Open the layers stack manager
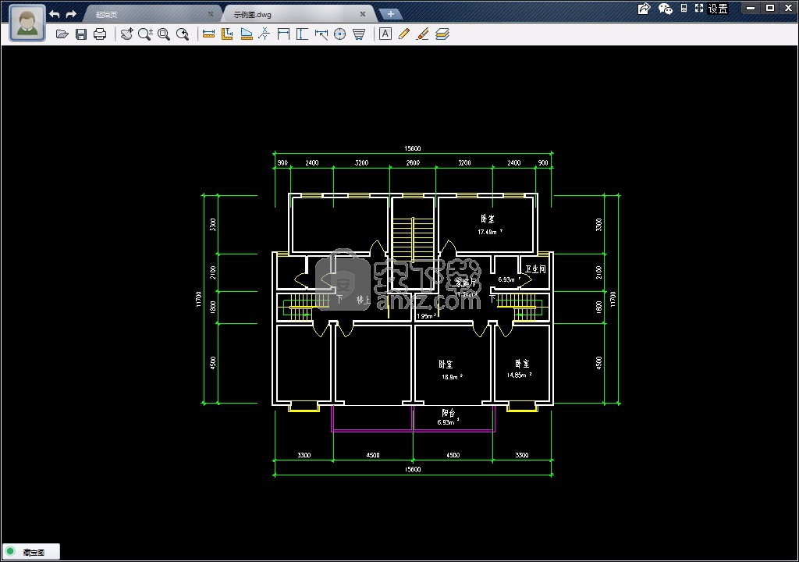The width and height of the screenshot is (799, 562). (442, 34)
